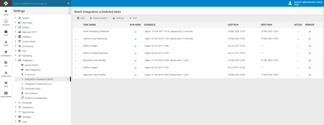The width and height of the screenshot is (324, 125).
Task: Toggle Active status for Perfion Multiple Requests
Action: tap(298, 53)
